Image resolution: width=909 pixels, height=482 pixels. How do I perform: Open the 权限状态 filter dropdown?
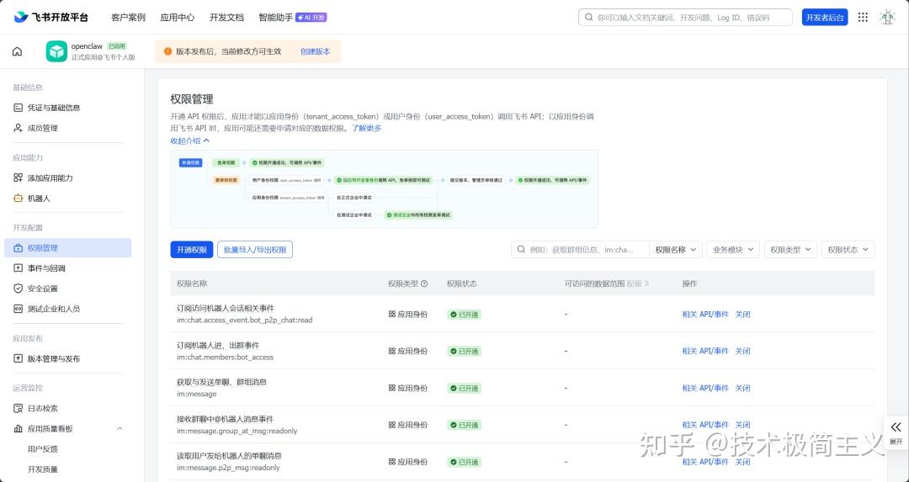(x=848, y=250)
